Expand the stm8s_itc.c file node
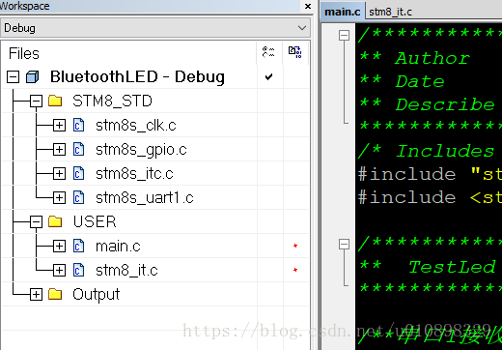The height and width of the screenshot is (350, 502). click(59, 174)
